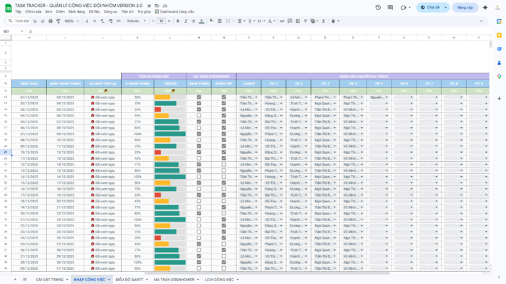Switch to LỊCH CÔNG VIỆC sheet tab
Viewport: 506px width, 284px height.
click(219, 280)
